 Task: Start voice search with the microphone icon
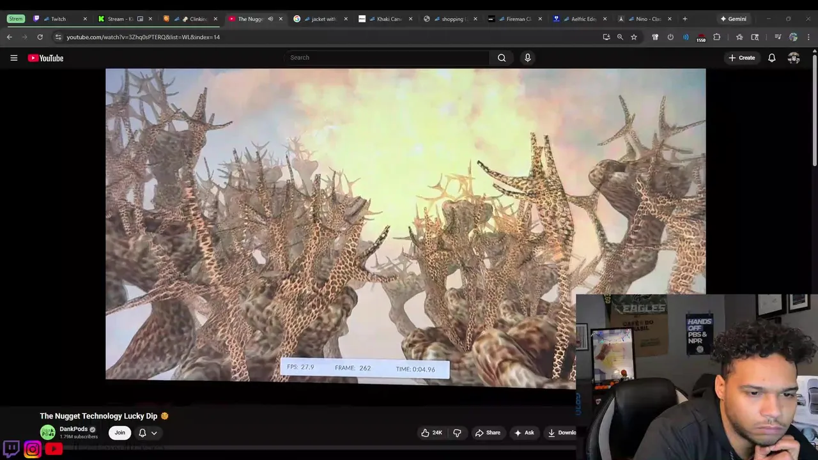coord(527,57)
